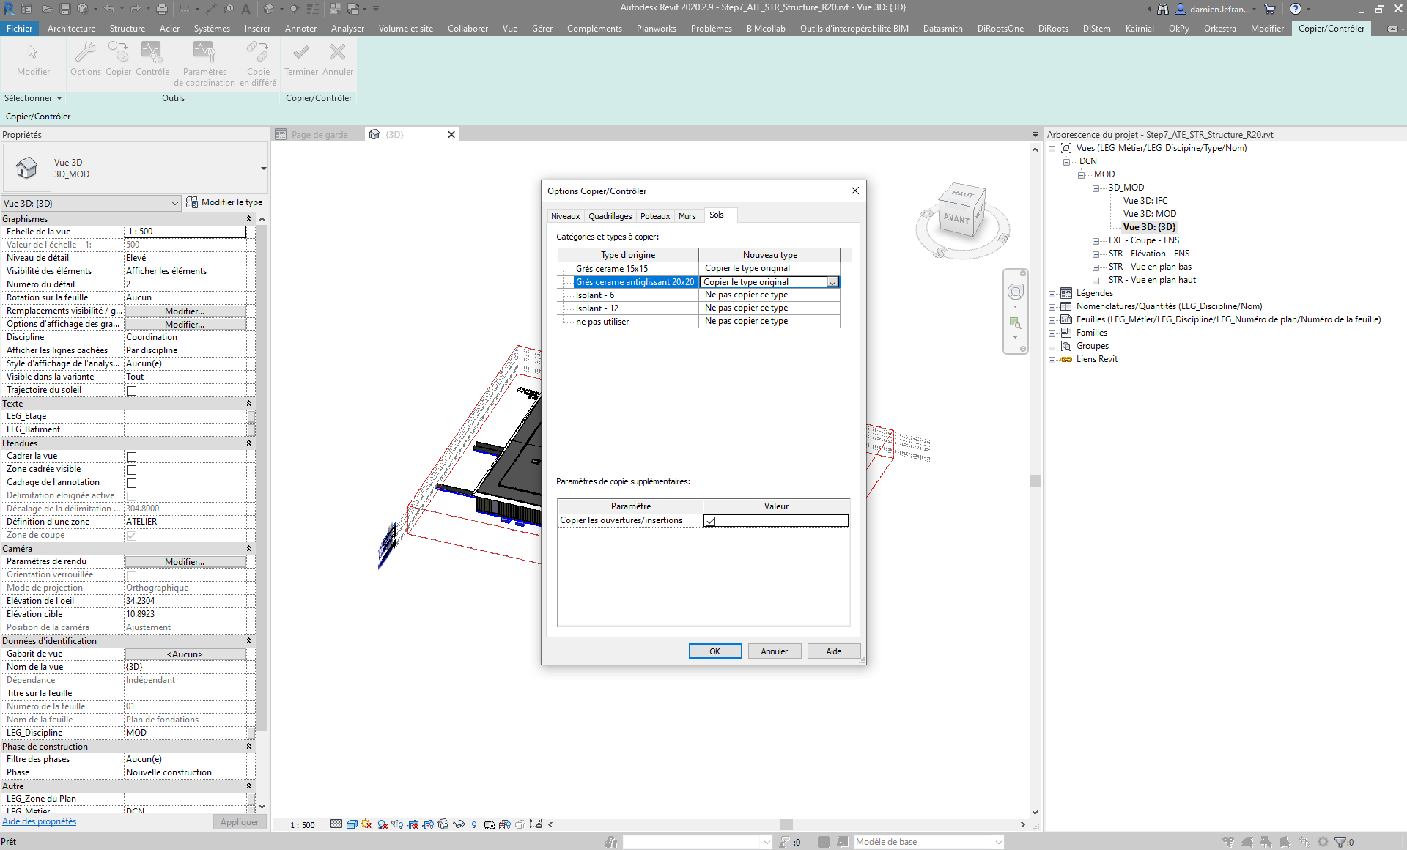This screenshot has width=1407, height=850.
Task: Click the Echelle de la vue field
Action: point(185,232)
